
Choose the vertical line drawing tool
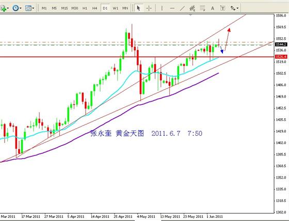coord(162,8)
